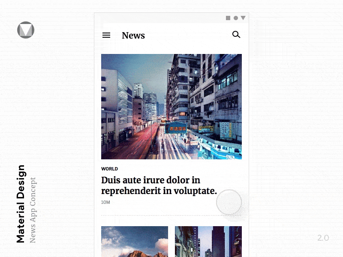The height and width of the screenshot is (257, 343).
Task: Select the '10M' timestamp text
Action: click(x=105, y=202)
